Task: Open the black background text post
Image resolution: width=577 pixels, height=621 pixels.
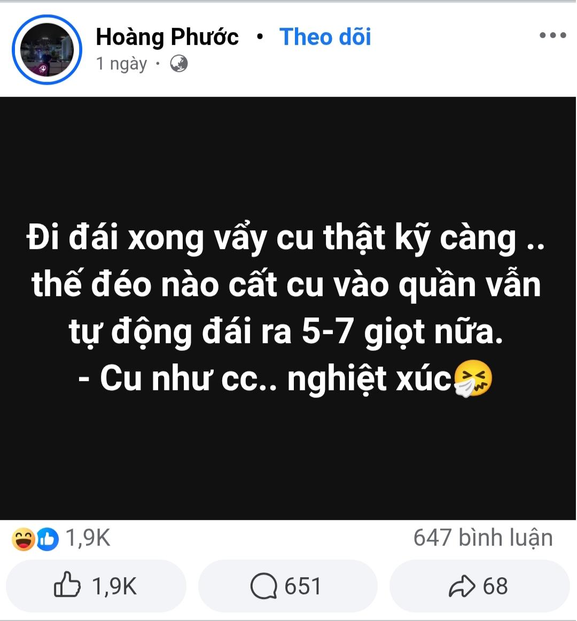Action: coord(288,308)
